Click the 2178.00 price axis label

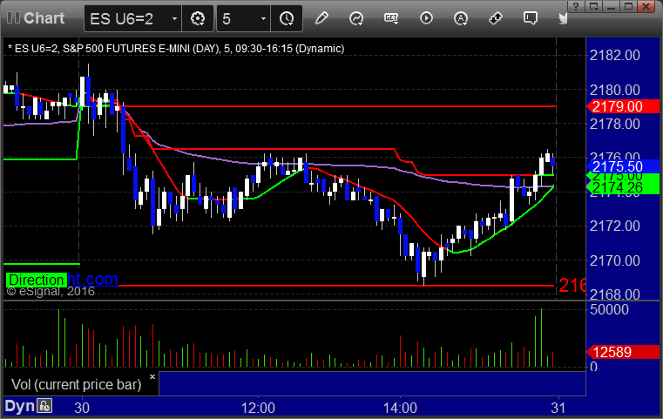click(x=615, y=124)
